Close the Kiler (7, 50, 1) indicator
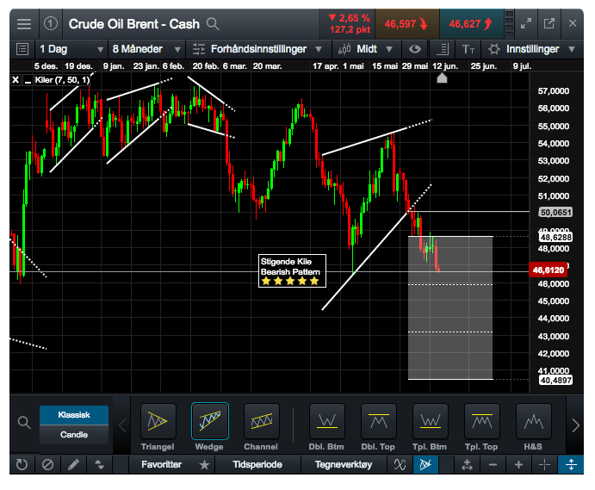The image size is (595, 490). tap(15, 80)
